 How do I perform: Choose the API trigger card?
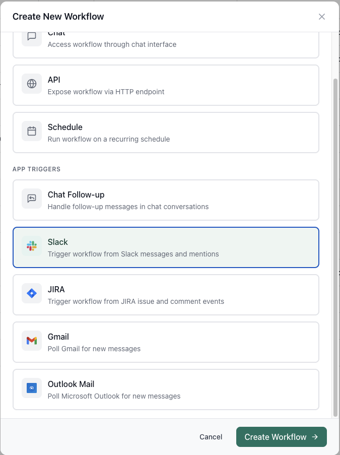click(x=166, y=84)
